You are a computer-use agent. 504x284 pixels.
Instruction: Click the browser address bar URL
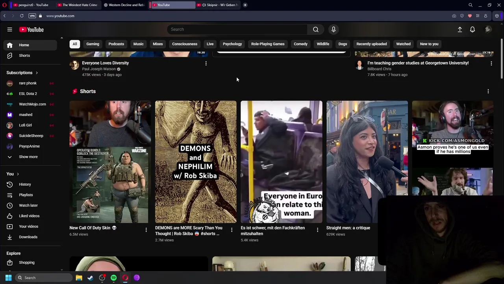[x=60, y=16]
